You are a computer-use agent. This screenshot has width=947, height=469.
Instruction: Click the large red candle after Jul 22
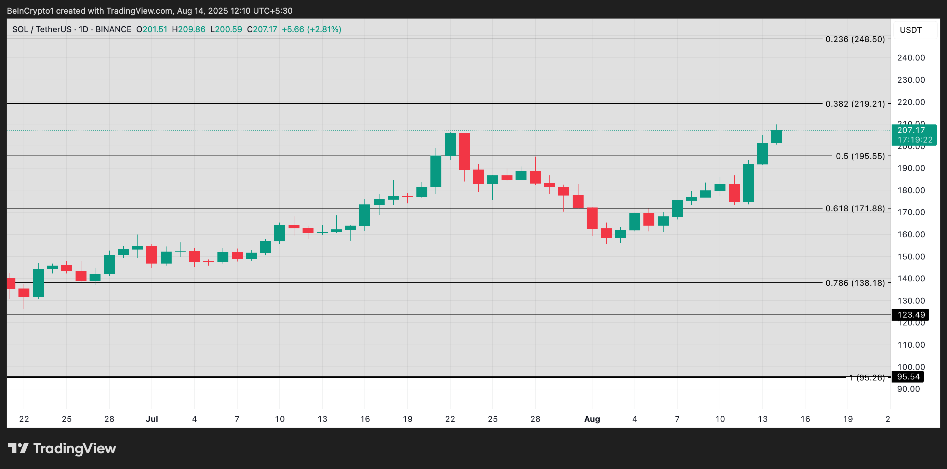tap(464, 151)
